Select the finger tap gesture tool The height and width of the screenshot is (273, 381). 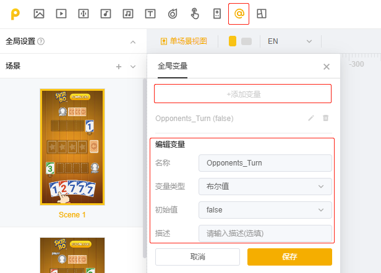[x=195, y=14]
